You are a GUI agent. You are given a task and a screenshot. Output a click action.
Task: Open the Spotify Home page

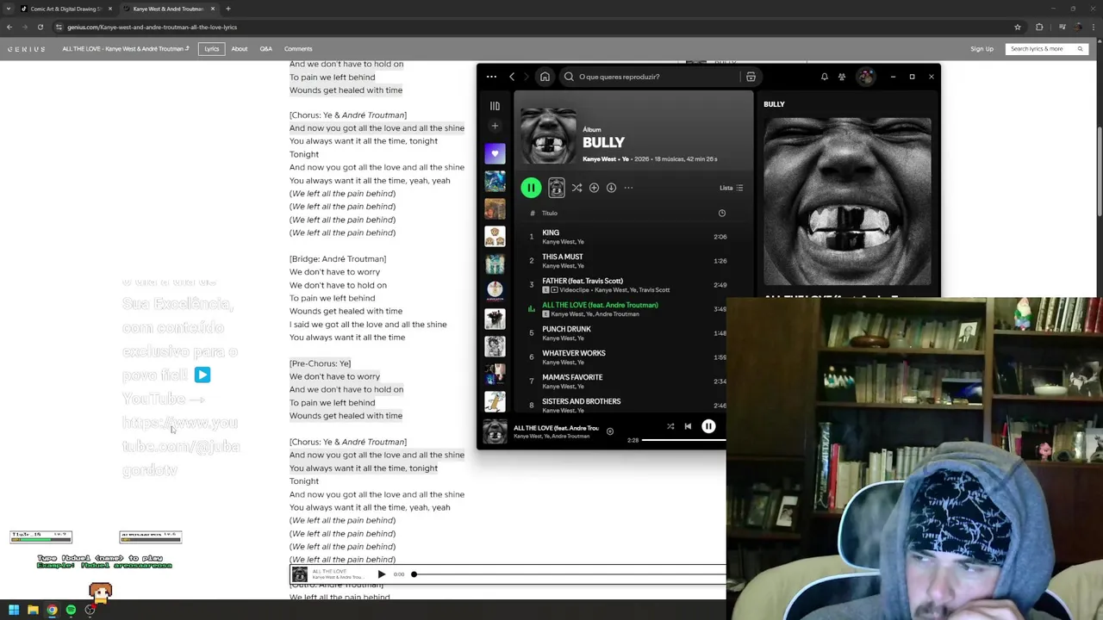pyautogui.click(x=545, y=77)
